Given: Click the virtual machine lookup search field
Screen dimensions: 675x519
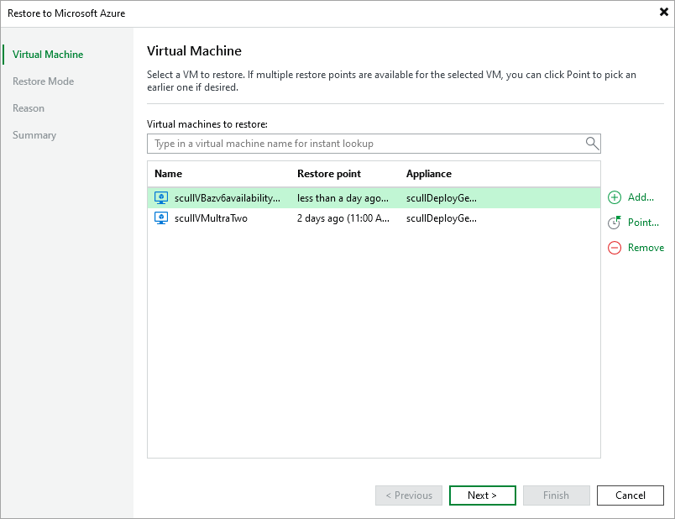Looking at the screenshot, I should (x=361, y=144).
